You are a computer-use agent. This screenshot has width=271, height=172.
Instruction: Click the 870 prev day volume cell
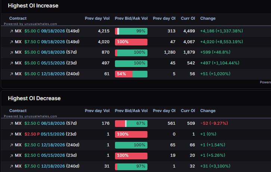tap(106, 52)
